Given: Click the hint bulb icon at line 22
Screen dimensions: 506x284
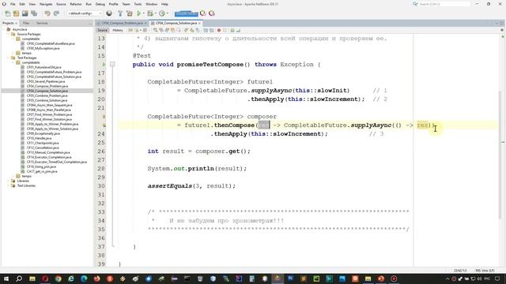Looking at the screenshot, I should pos(104,117).
